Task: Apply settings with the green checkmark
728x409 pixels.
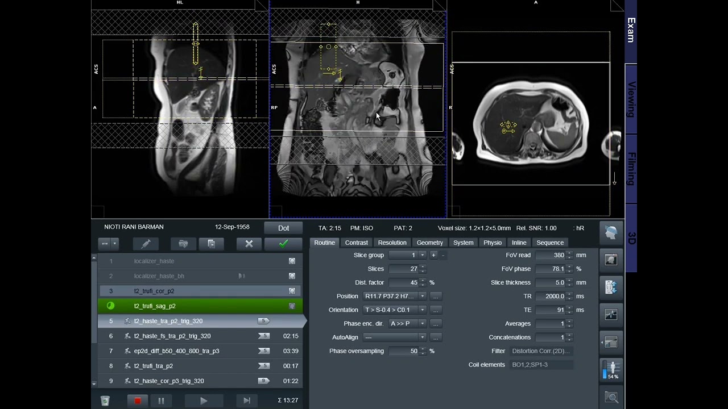Action: (x=283, y=244)
